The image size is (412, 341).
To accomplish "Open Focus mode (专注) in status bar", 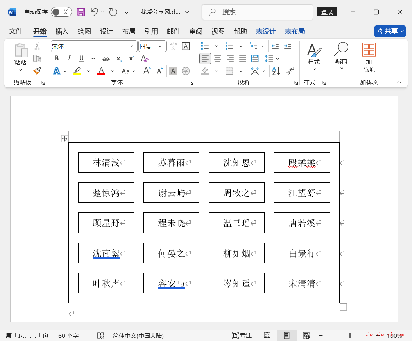I will point(242,336).
